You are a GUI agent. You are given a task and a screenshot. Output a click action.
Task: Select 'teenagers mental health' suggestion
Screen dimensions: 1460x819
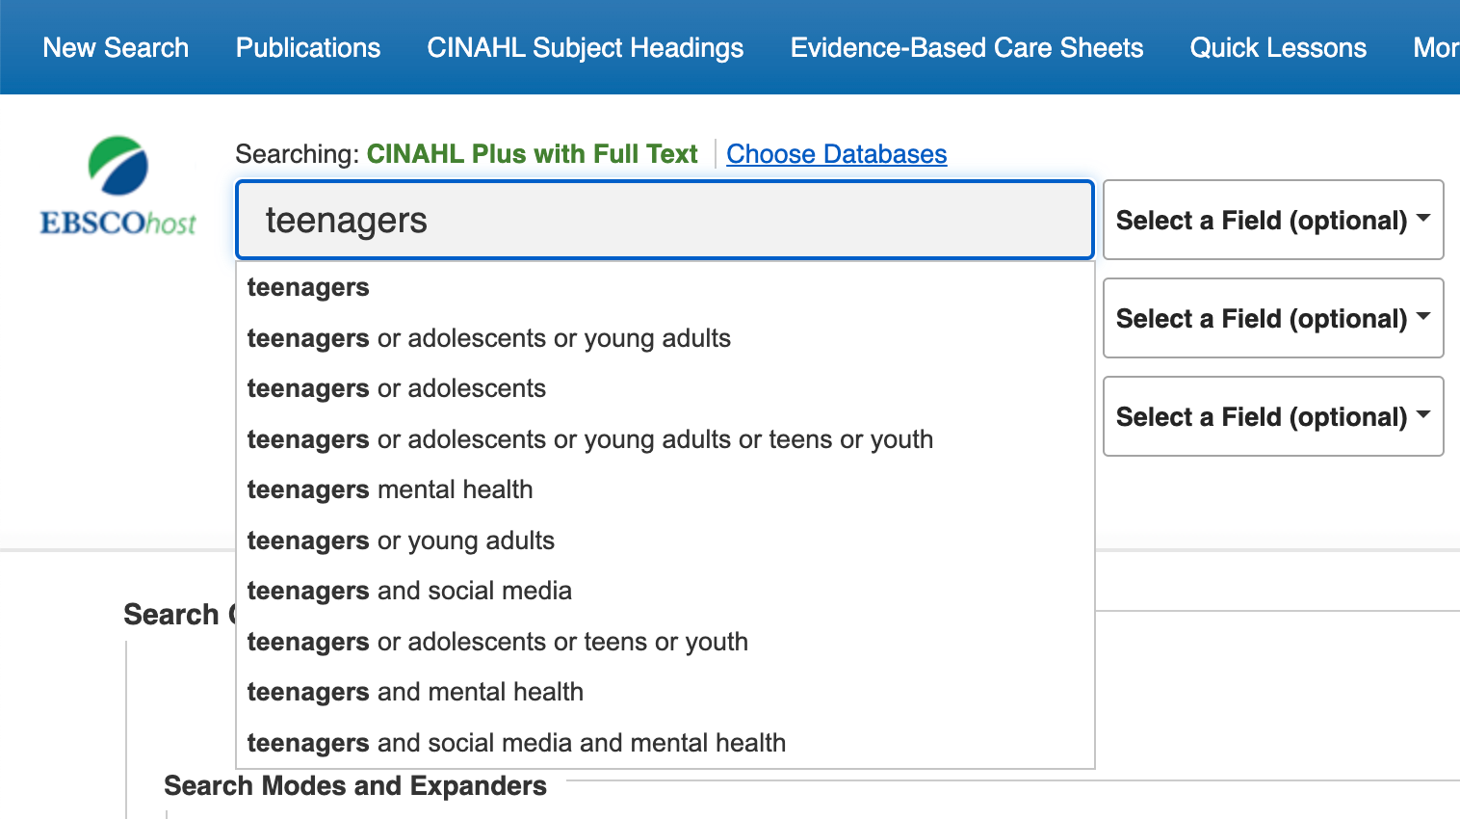[665, 489]
